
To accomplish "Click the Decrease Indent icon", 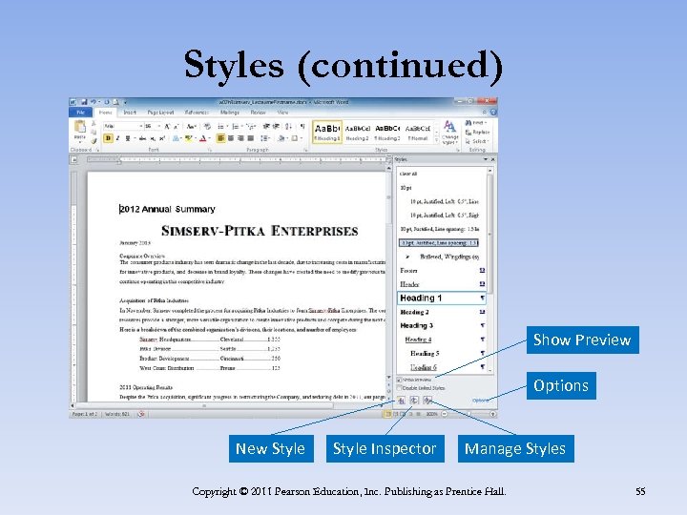I will [x=266, y=127].
